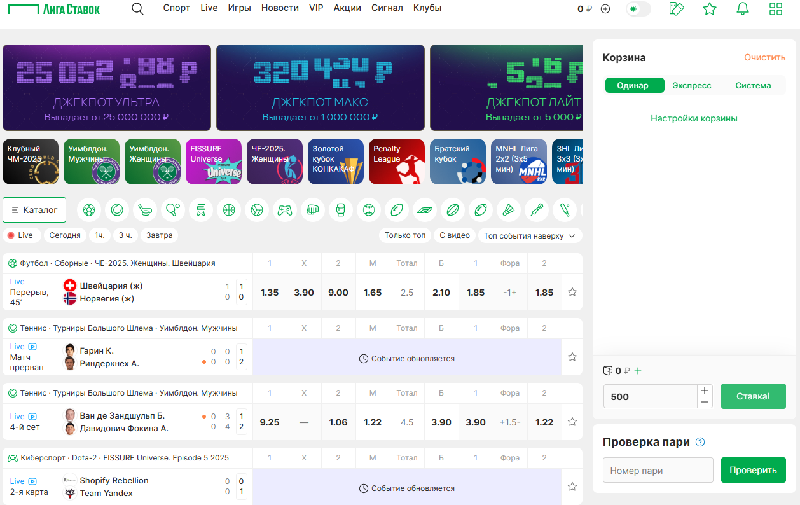Open the search magnifier icon
The height and width of the screenshot is (505, 800).
click(x=137, y=9)
